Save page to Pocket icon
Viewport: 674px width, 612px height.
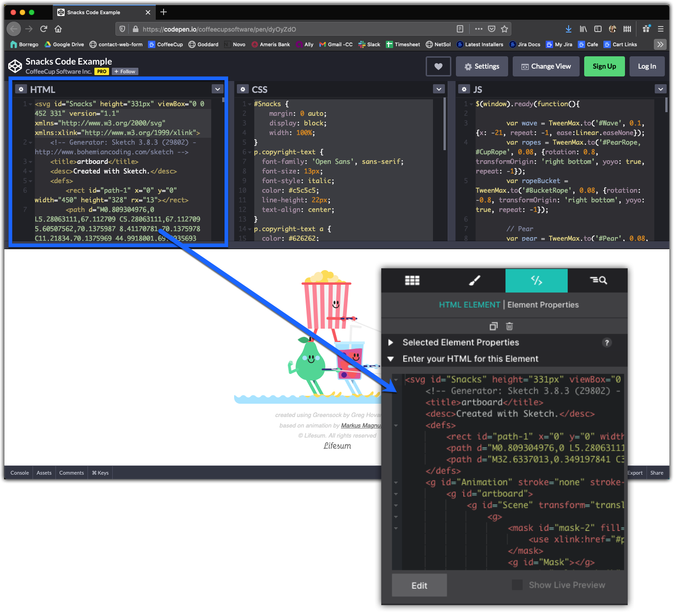492,29
